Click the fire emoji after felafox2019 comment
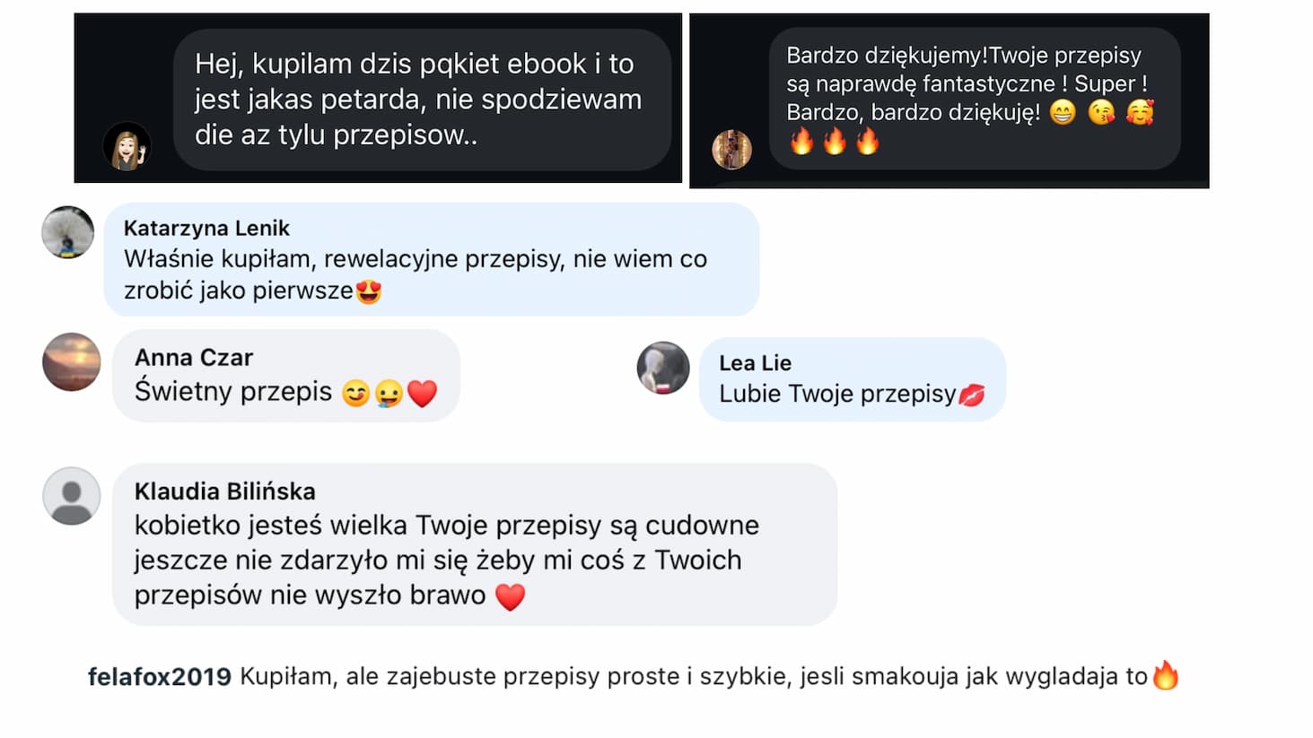Screen dimensions: 1313x738 [1165, 675]
